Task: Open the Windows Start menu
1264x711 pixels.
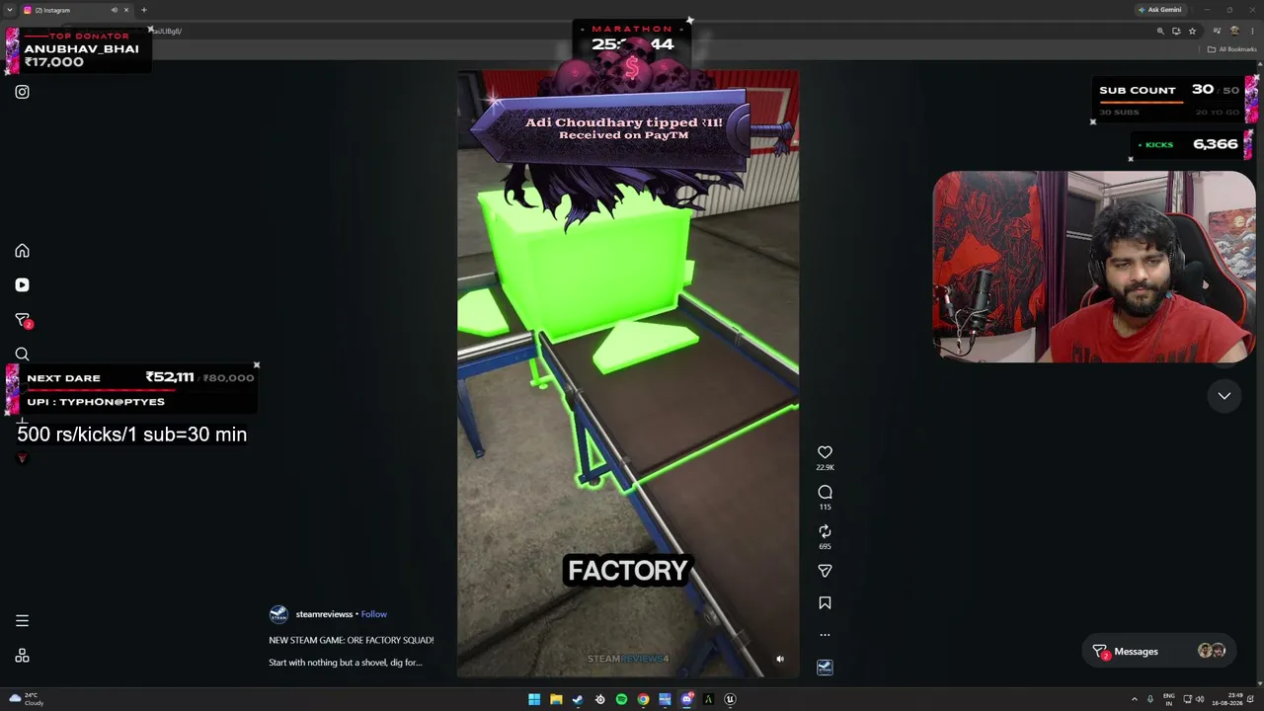Action: pos(534,699)
